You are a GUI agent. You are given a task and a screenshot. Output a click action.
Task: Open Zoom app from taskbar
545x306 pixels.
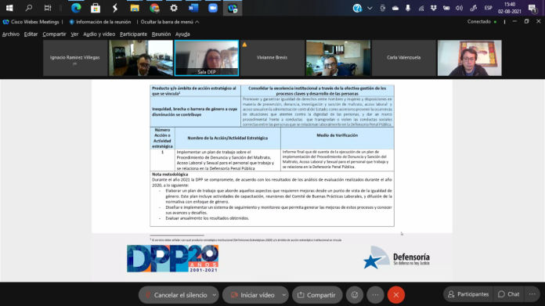click(213, 8)
